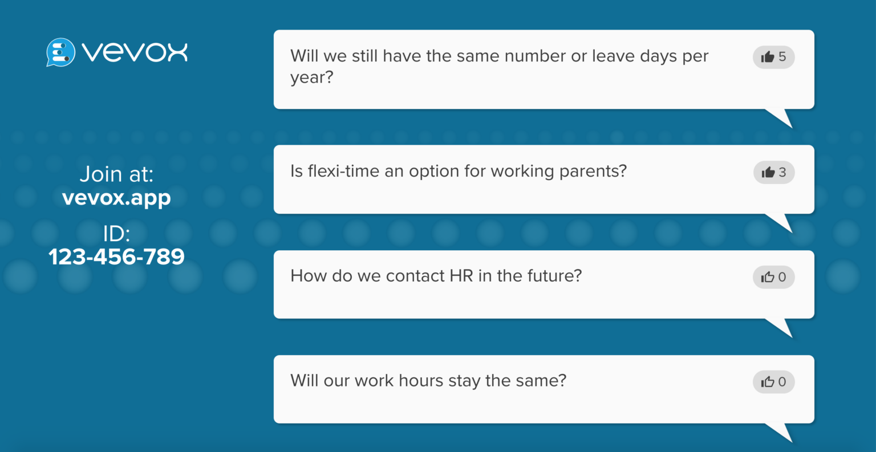876x452 pixels.
Task: Click the Join at label
Action: pos(116,174)
